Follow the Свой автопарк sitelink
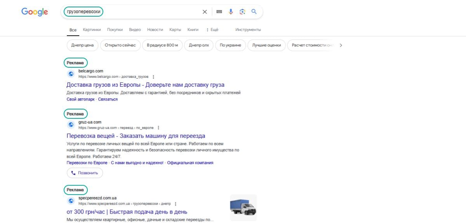 (81, 99)
